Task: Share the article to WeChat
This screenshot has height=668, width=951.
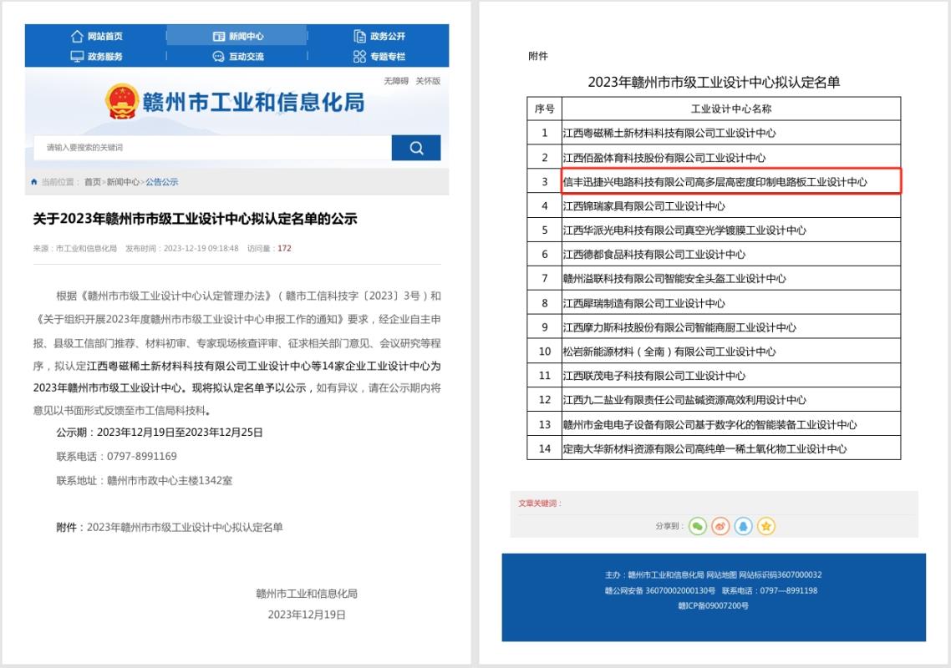Action: point(697,526)
